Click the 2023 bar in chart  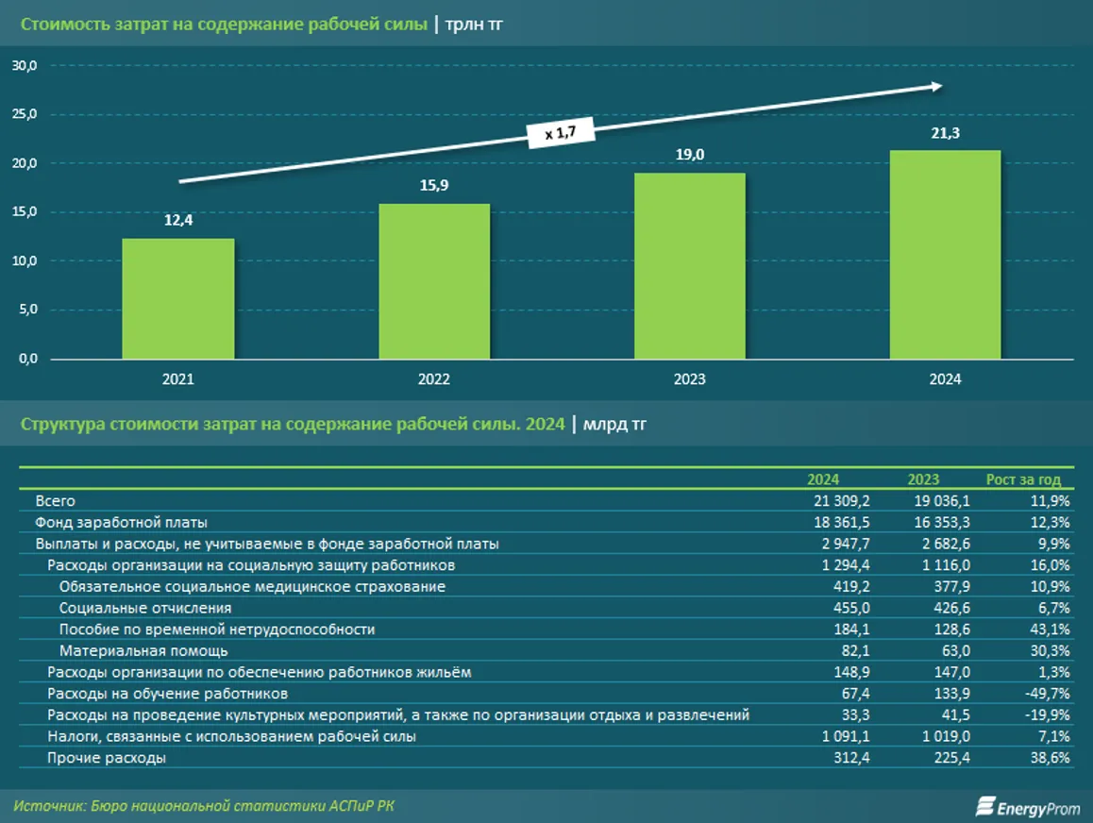(x=689, y=266)
